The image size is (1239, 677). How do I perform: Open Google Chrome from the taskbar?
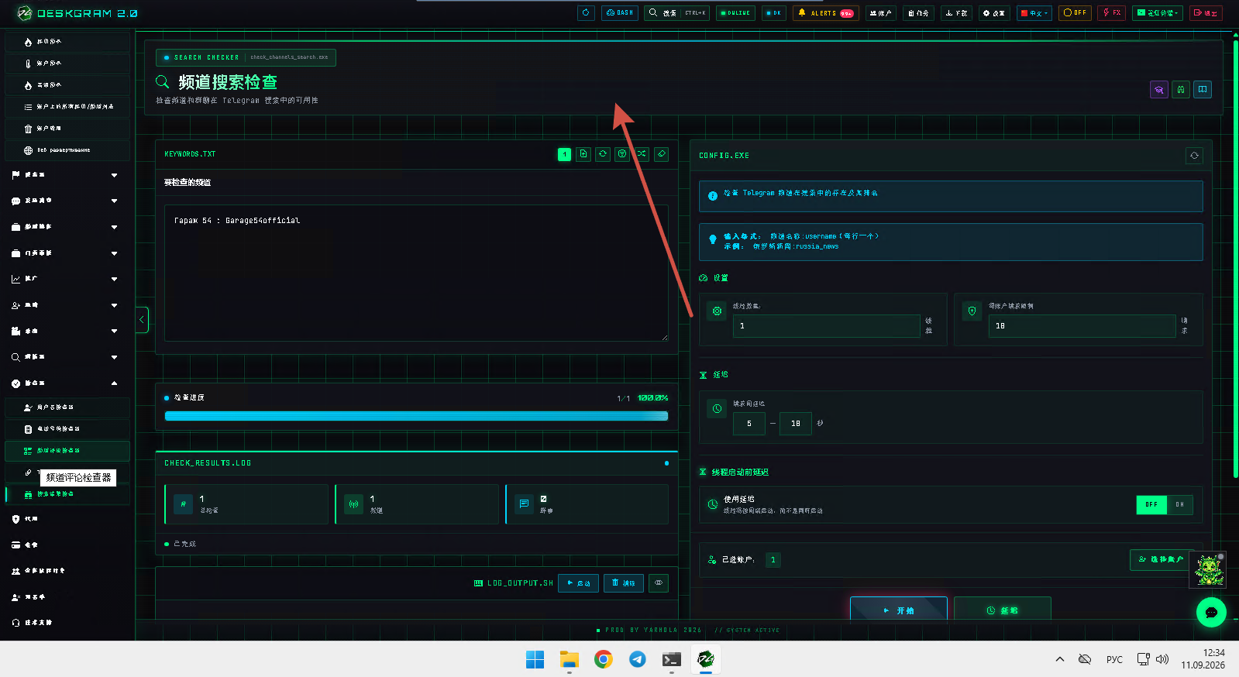tap(604, 659)
